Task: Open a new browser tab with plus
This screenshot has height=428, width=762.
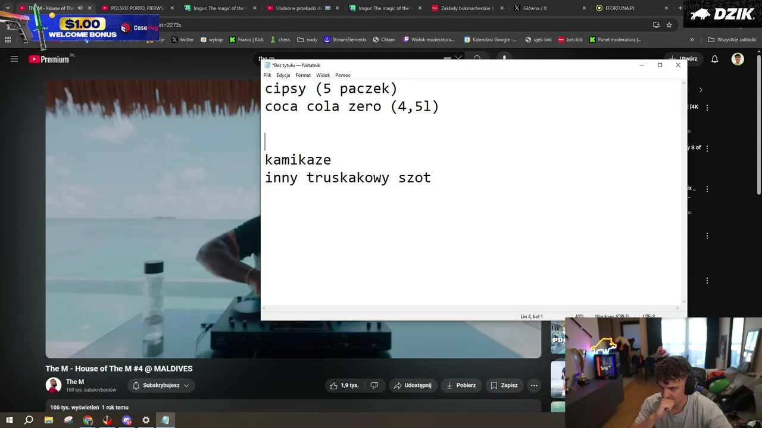Action: pyautogui.click(x=680, y=8)
